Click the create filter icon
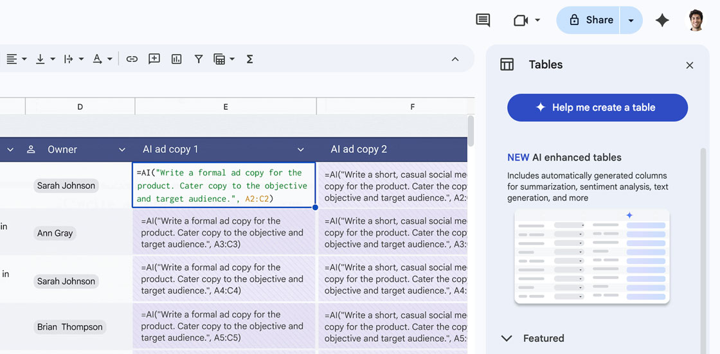This screenshot has height=354, width=720. pyautogui.click(x=199, y=59)
